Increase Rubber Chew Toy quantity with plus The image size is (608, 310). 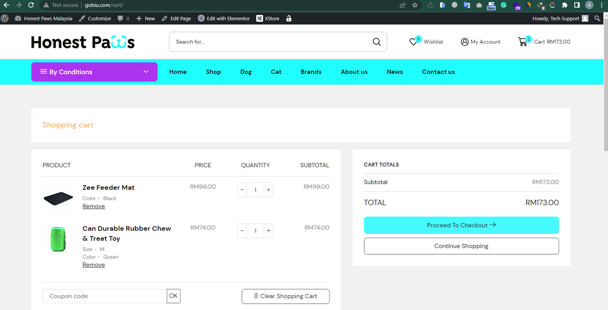point(268,231)
